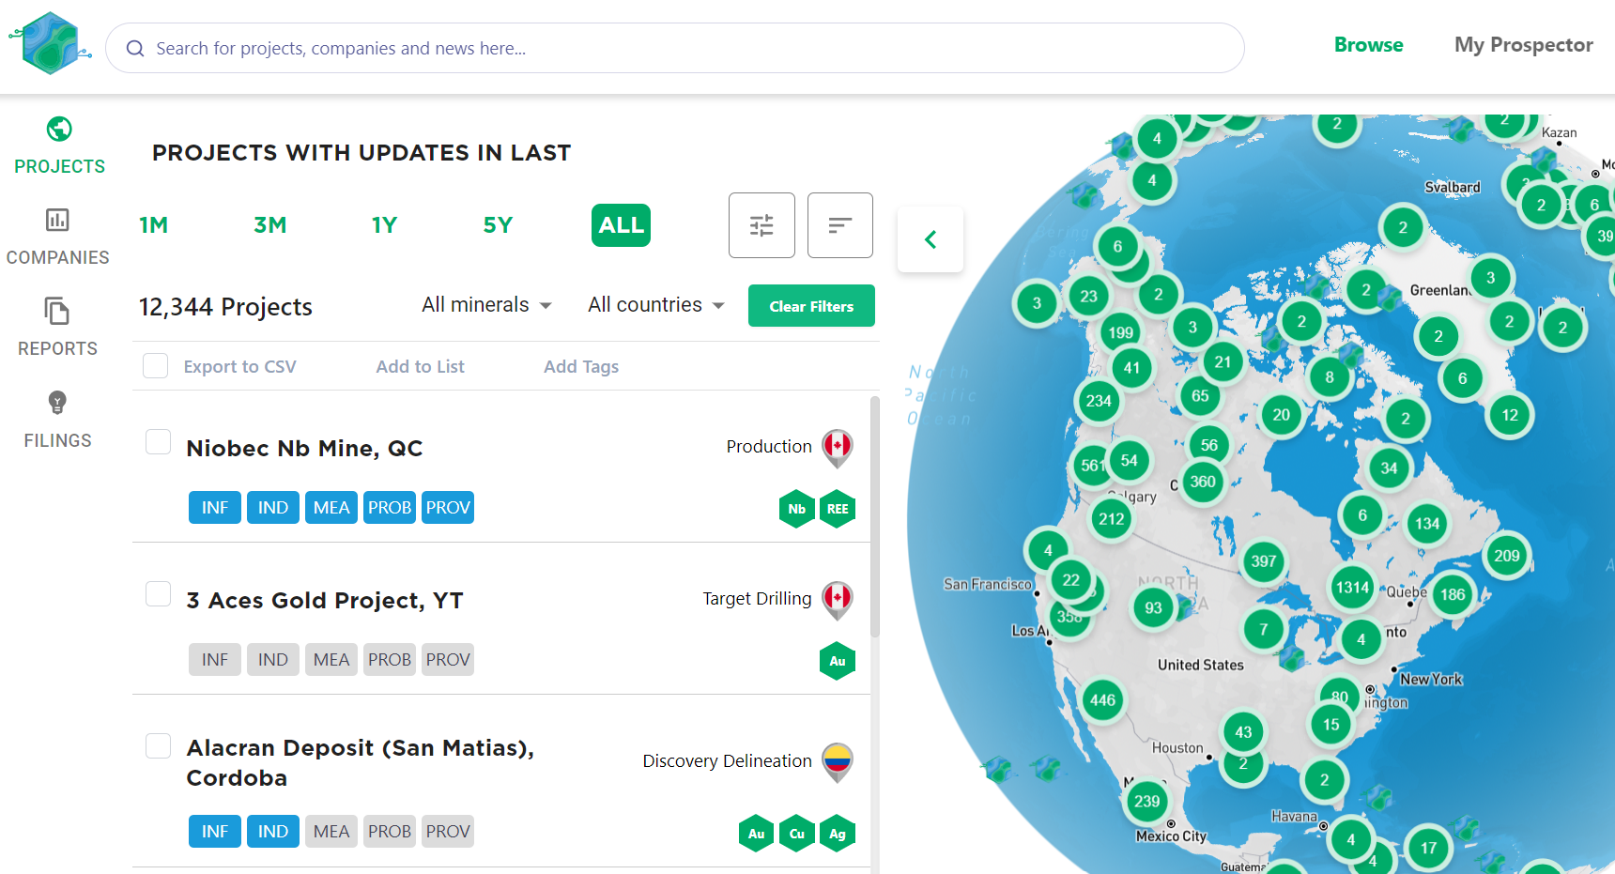
Task: Click Au hexagon on 3 Aces Gold row
Action: (838, 661)
